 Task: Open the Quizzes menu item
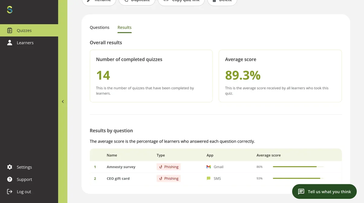29,30
